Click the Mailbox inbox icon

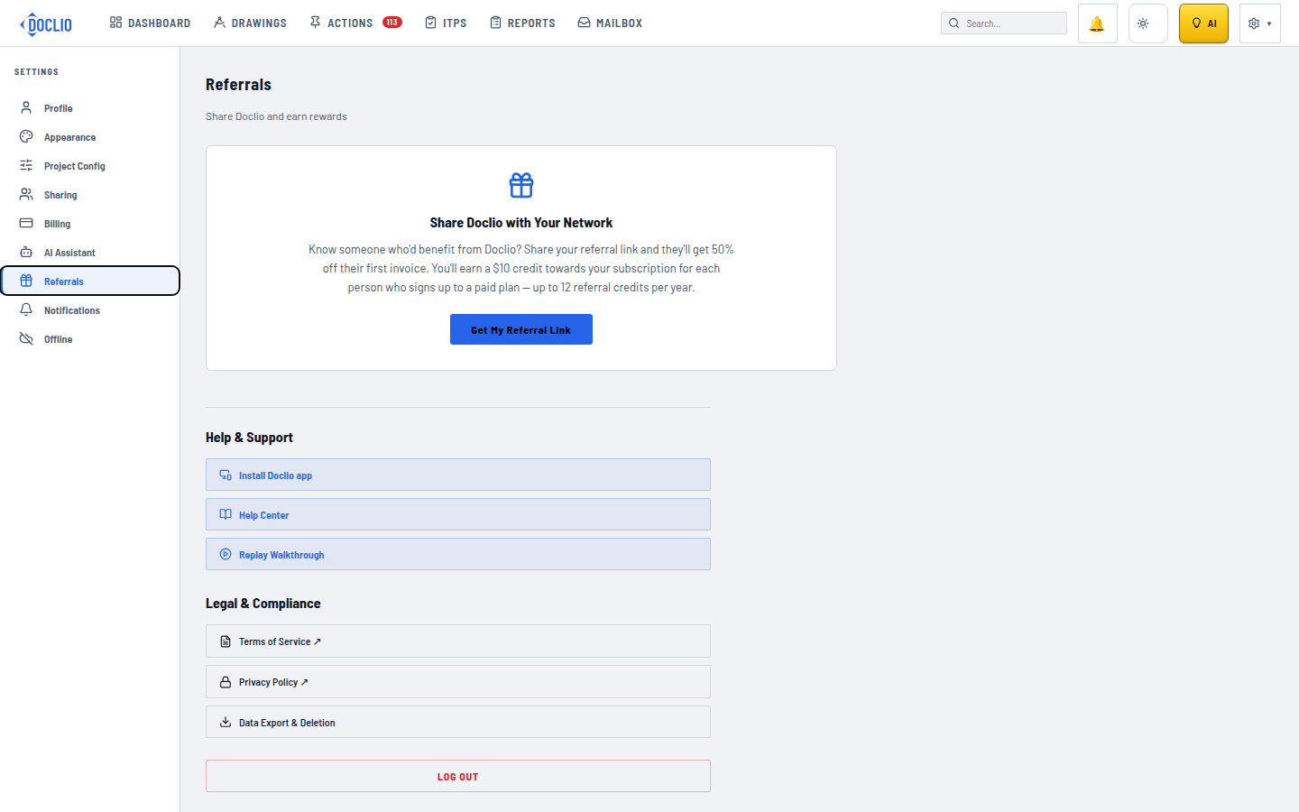tap(584, 23)
